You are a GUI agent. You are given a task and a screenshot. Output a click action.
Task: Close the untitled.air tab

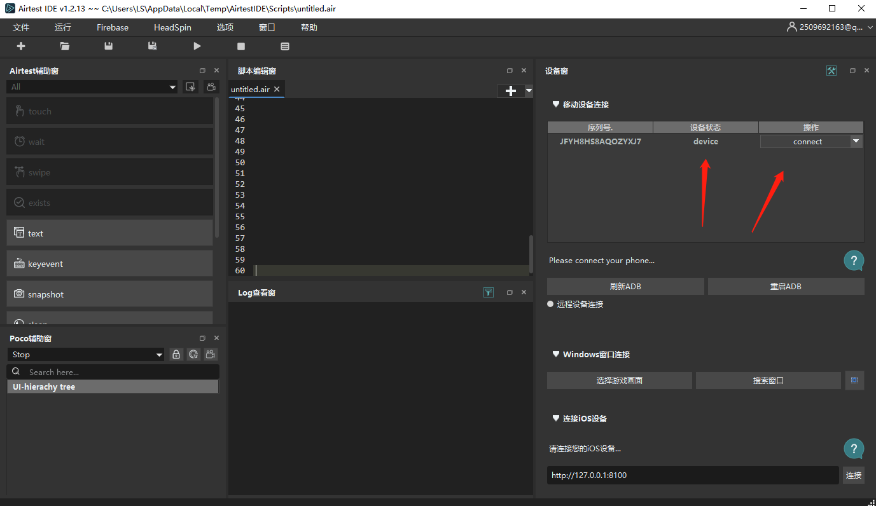277,89
